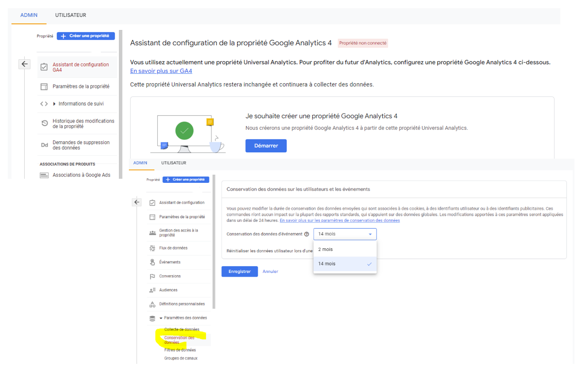585x379 pixels.
Task: Click Demandes de suppression des données text
Action: coord(81,145)
